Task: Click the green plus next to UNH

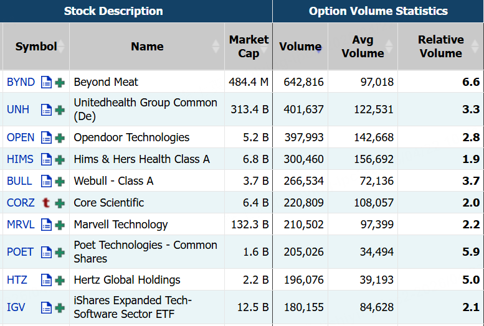Action: click(60, 110)
